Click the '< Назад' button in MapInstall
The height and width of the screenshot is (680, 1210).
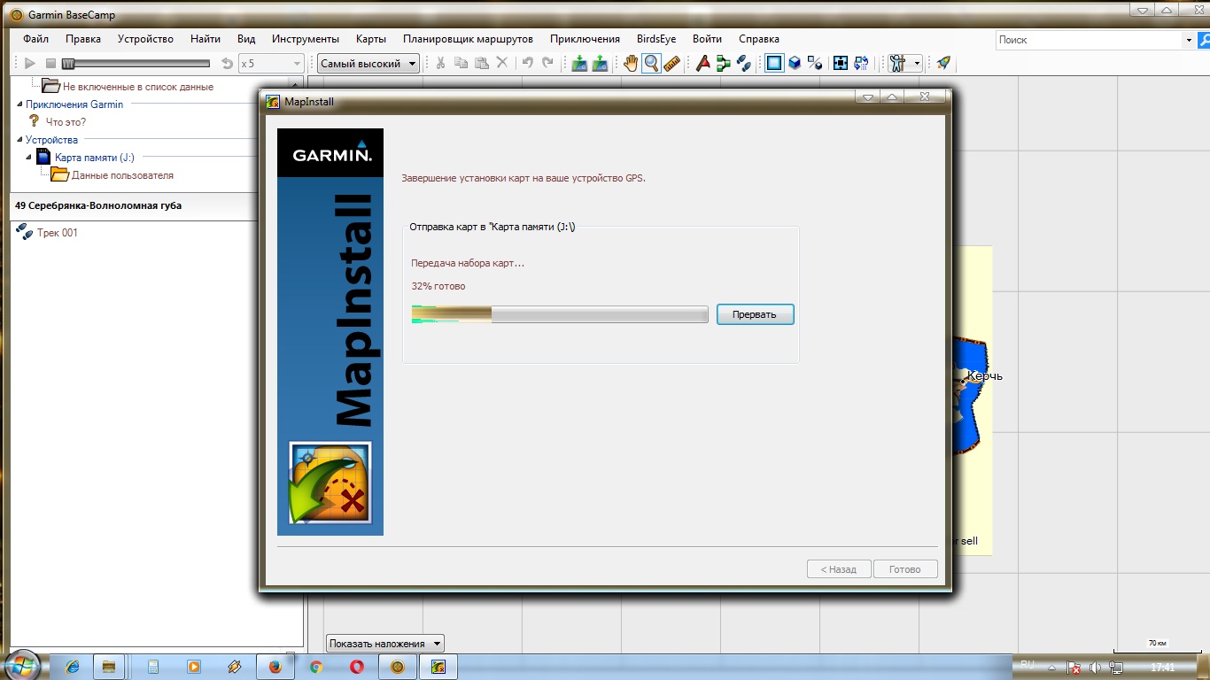(839, 569)
